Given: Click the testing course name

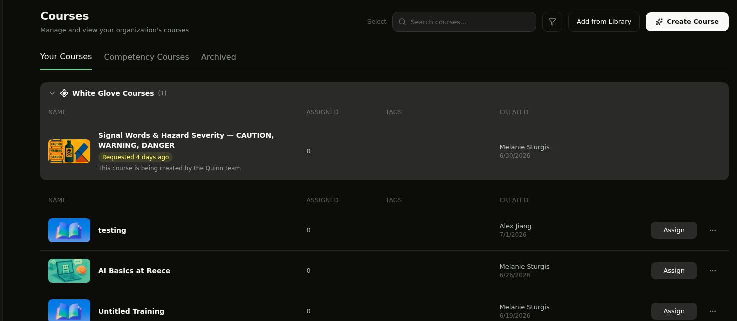Looking at the screenshot, I should pyautogui.click(x=112, y=230).
